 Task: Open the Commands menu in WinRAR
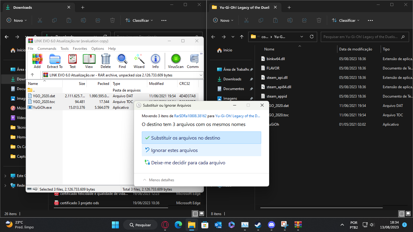pyautogui.click(x=47, y=49)
